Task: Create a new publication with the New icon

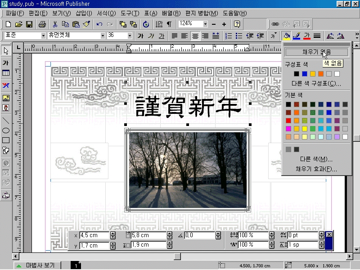Action: click(x=8, y=24)
